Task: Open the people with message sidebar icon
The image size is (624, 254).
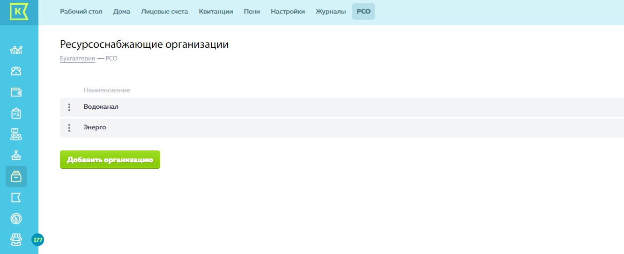Action: [x=16, y=134]
